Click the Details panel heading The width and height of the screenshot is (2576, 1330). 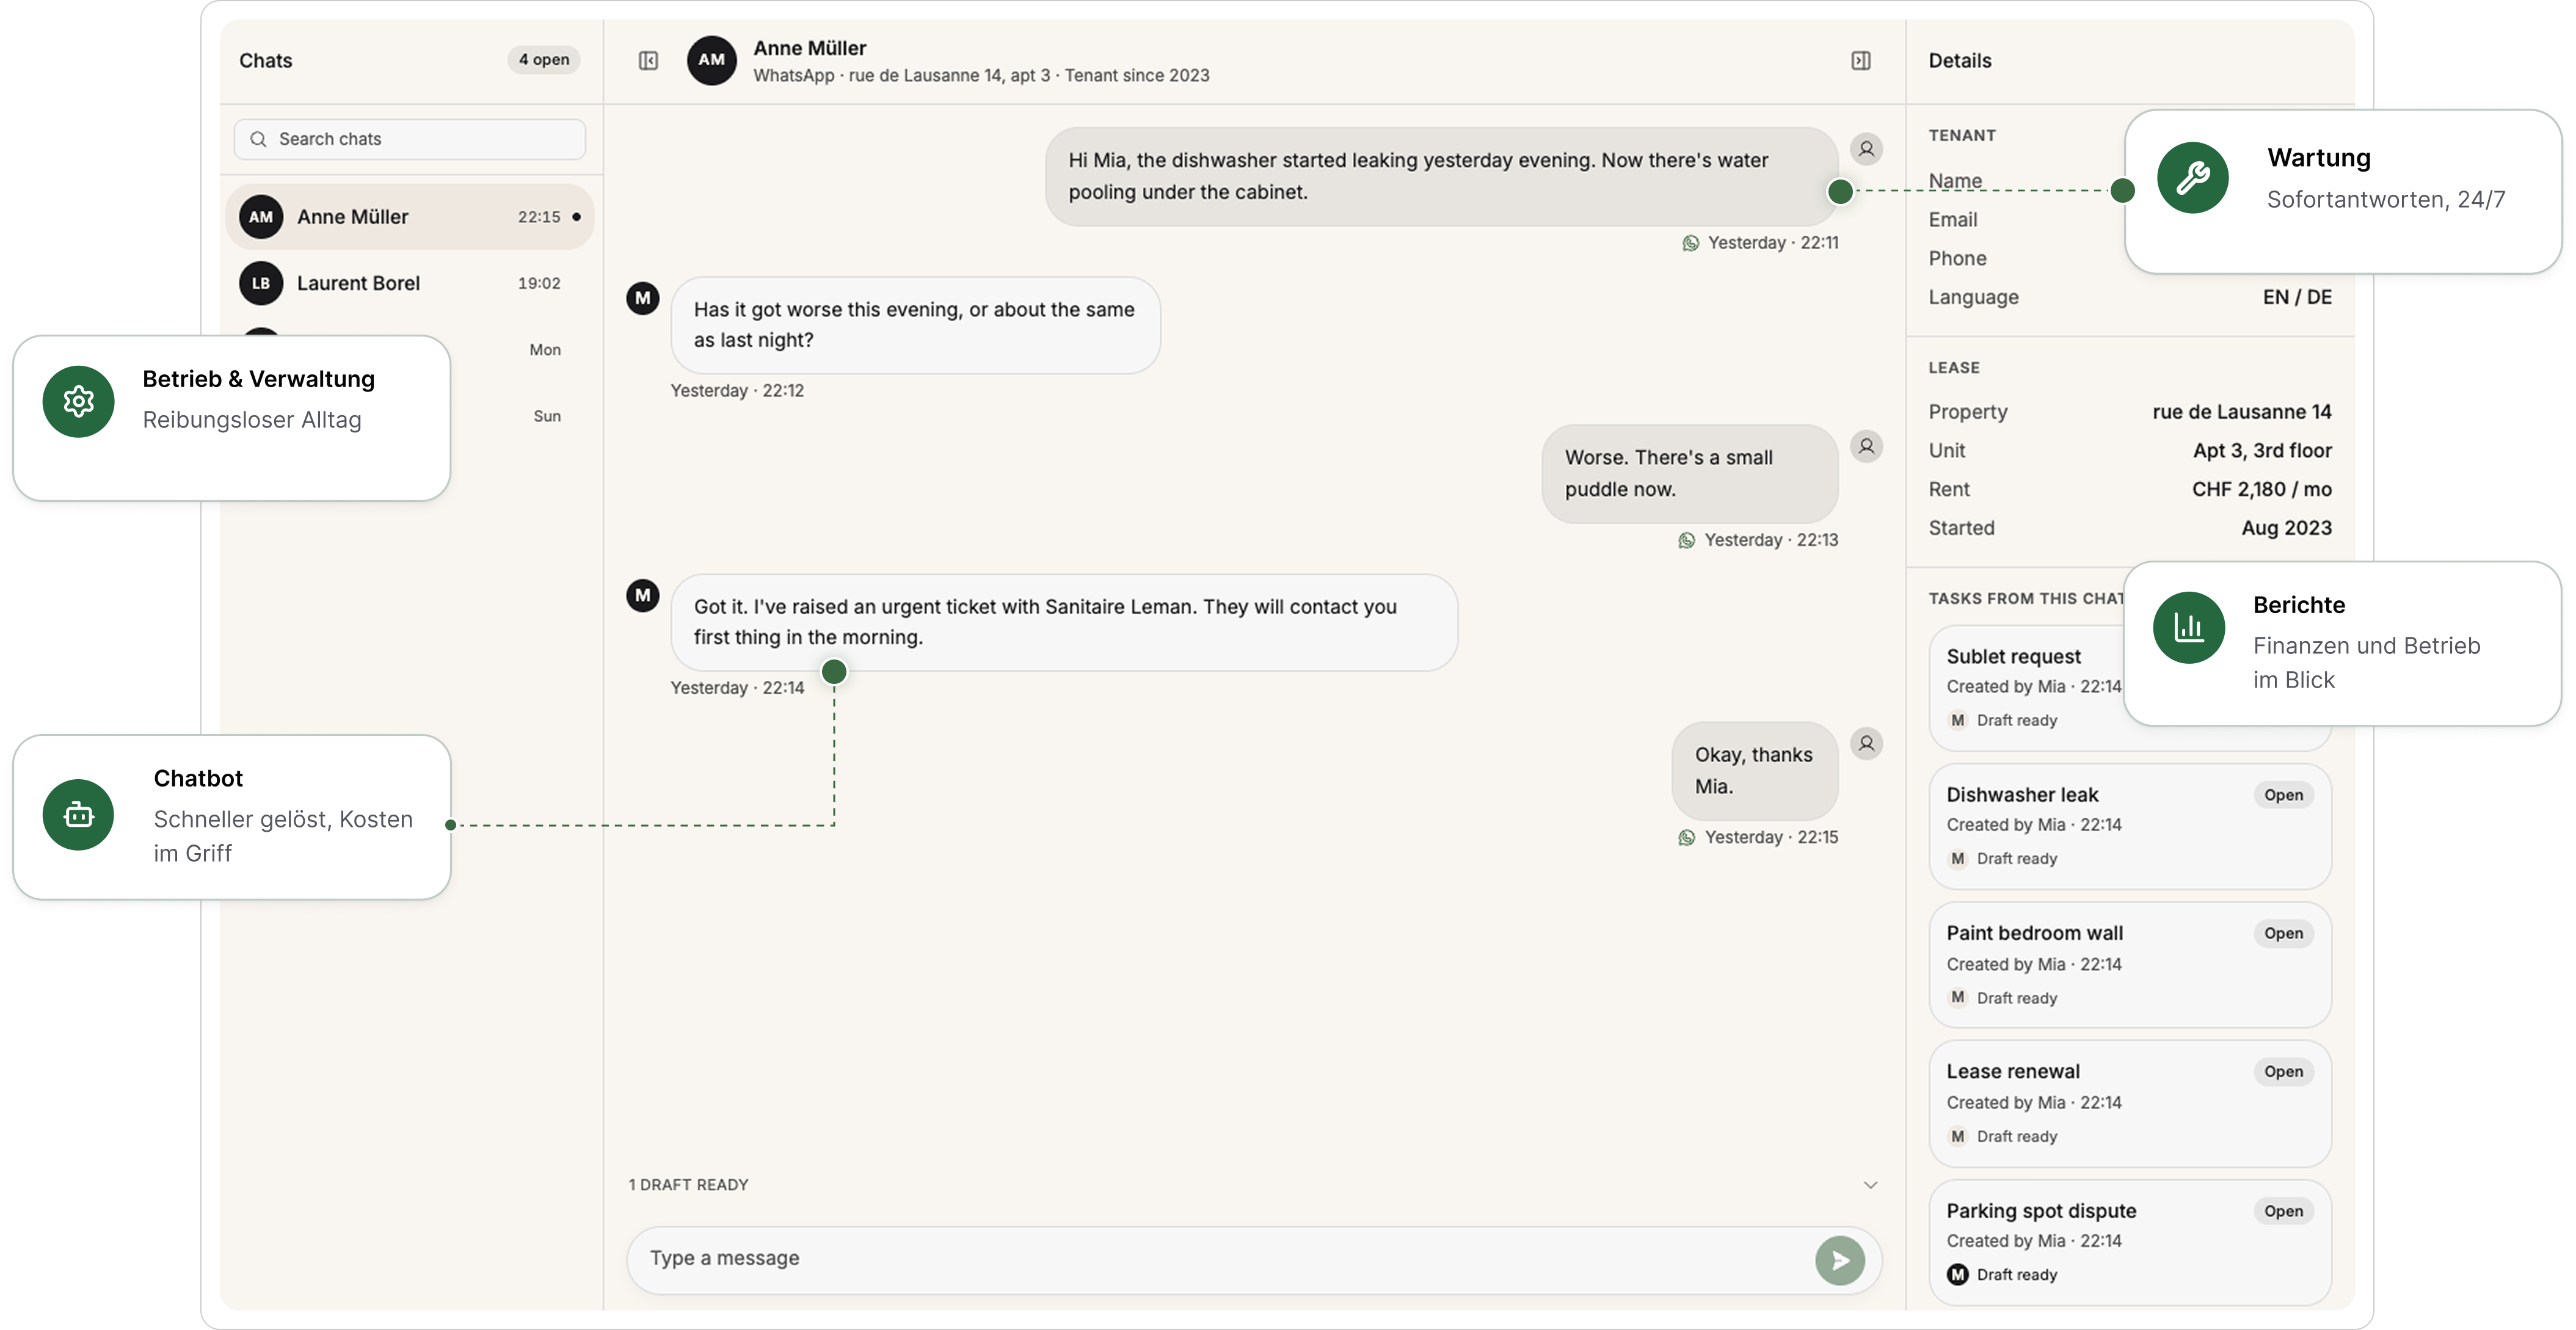coord(1959,60)
